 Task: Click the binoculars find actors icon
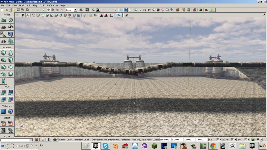tap(81, 10)
